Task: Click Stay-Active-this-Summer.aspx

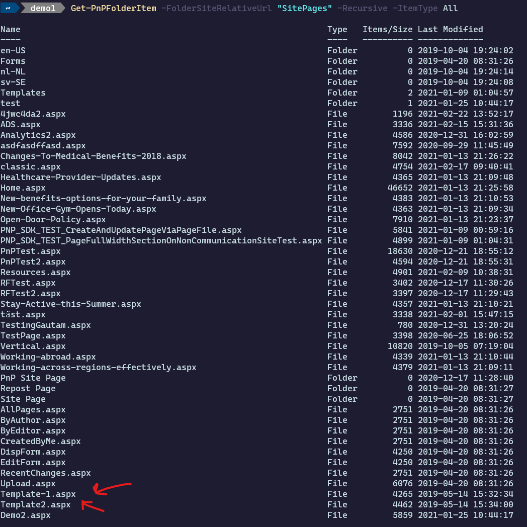Action: (70, 304)
